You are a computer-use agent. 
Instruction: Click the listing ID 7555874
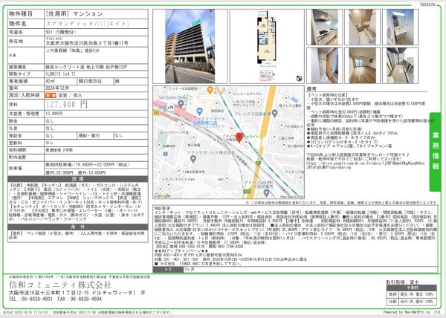(x=427, y=4)
